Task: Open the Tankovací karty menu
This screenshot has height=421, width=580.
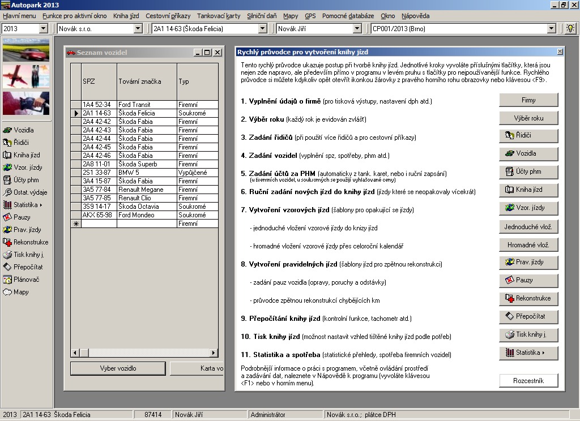Action: tap(219, 16)
